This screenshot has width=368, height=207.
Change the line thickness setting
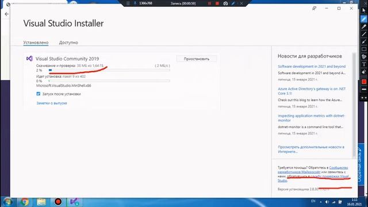(364, 90)
